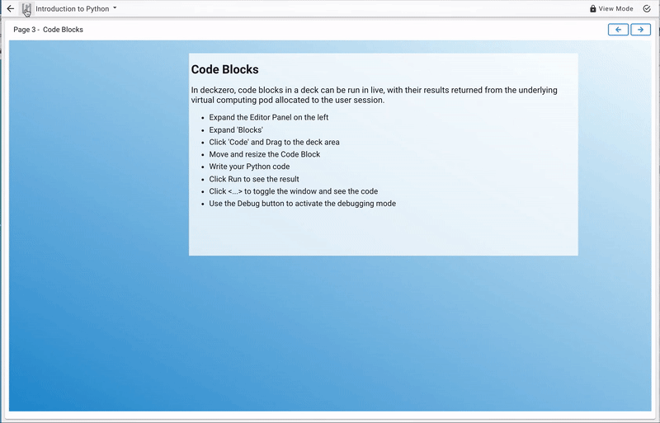Click 'Write your Python code' bullet

click(x=249, y=167)
